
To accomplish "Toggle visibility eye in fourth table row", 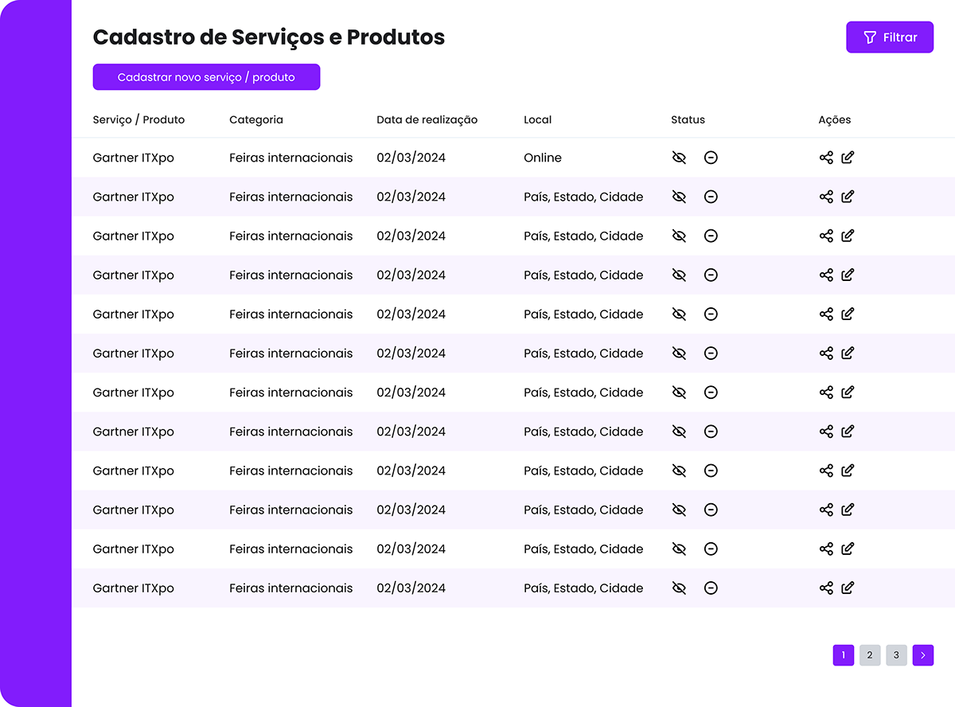I will [x=679, y=275].
